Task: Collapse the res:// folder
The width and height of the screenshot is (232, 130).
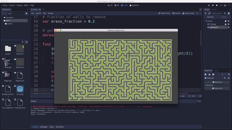Action: 3,21
